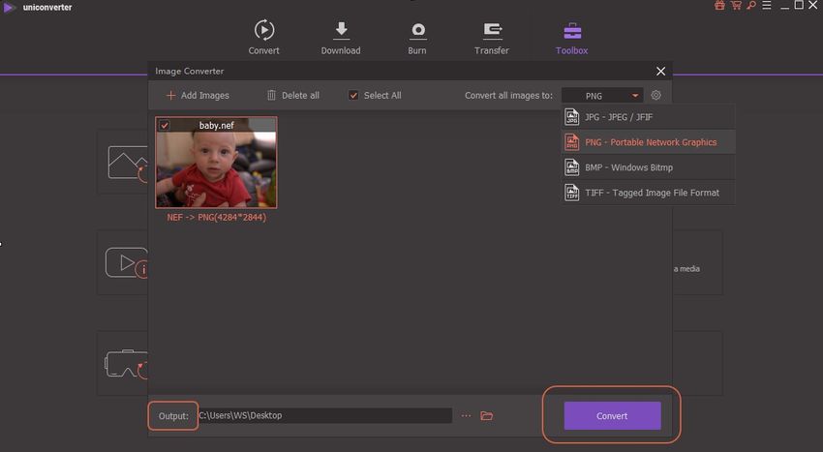This screenshot has height=452, width=823.
Task: Uncheck the baby.nef image checkbox
Action: [164, 125]
